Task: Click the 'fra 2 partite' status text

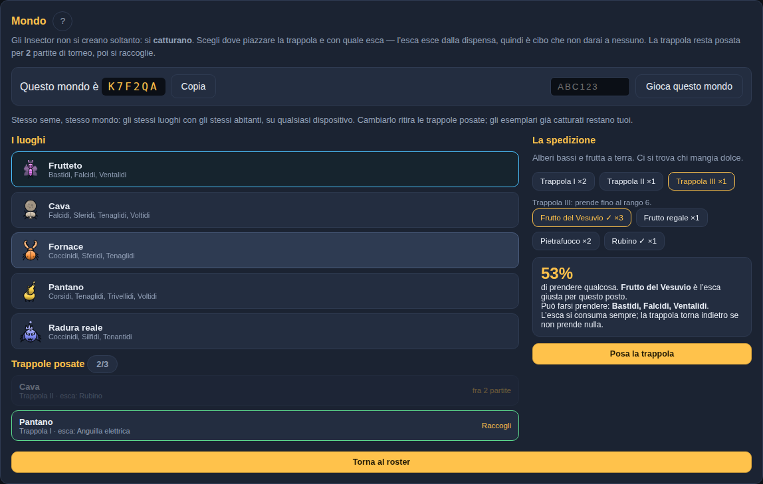Action: coord(491,390)
